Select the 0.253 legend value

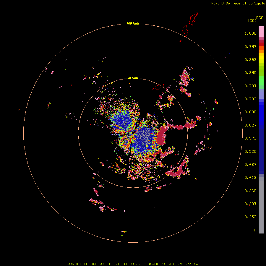[x=250, y=217]
